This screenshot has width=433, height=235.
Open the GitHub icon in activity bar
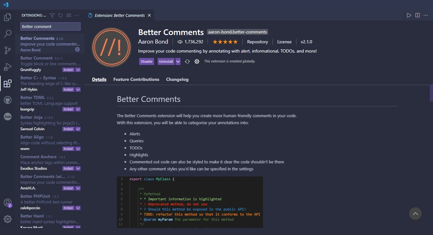click(x=8, y=100)
